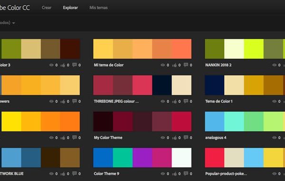Open the My Color Theme title
This screenshot has width=285, height=181.
108,138
